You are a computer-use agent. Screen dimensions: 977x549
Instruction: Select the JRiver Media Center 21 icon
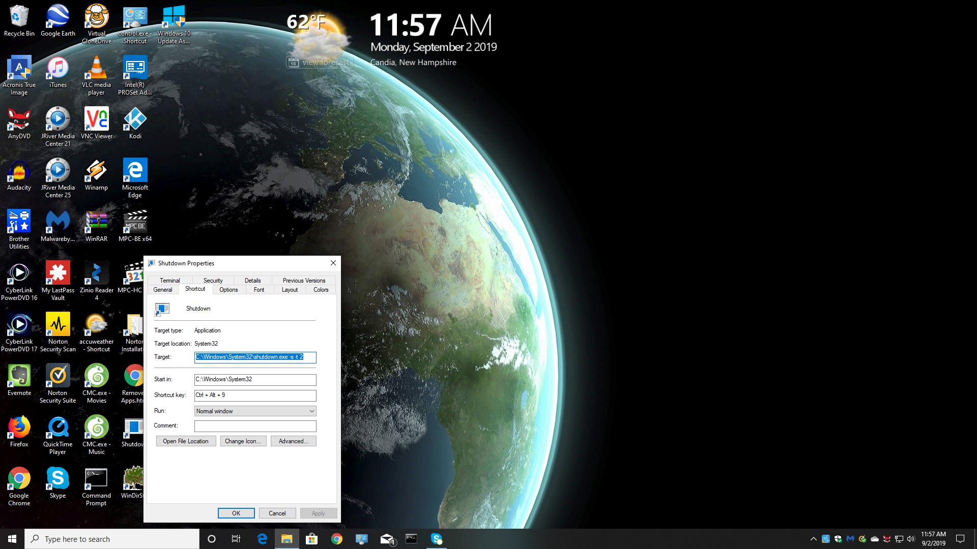click(x=58, y=127)
